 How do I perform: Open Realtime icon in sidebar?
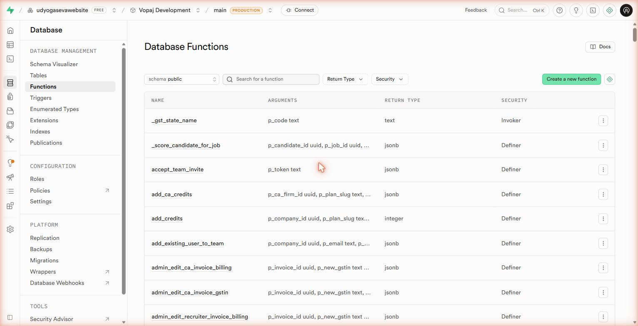pyautogui.click(x=10, y=139)
